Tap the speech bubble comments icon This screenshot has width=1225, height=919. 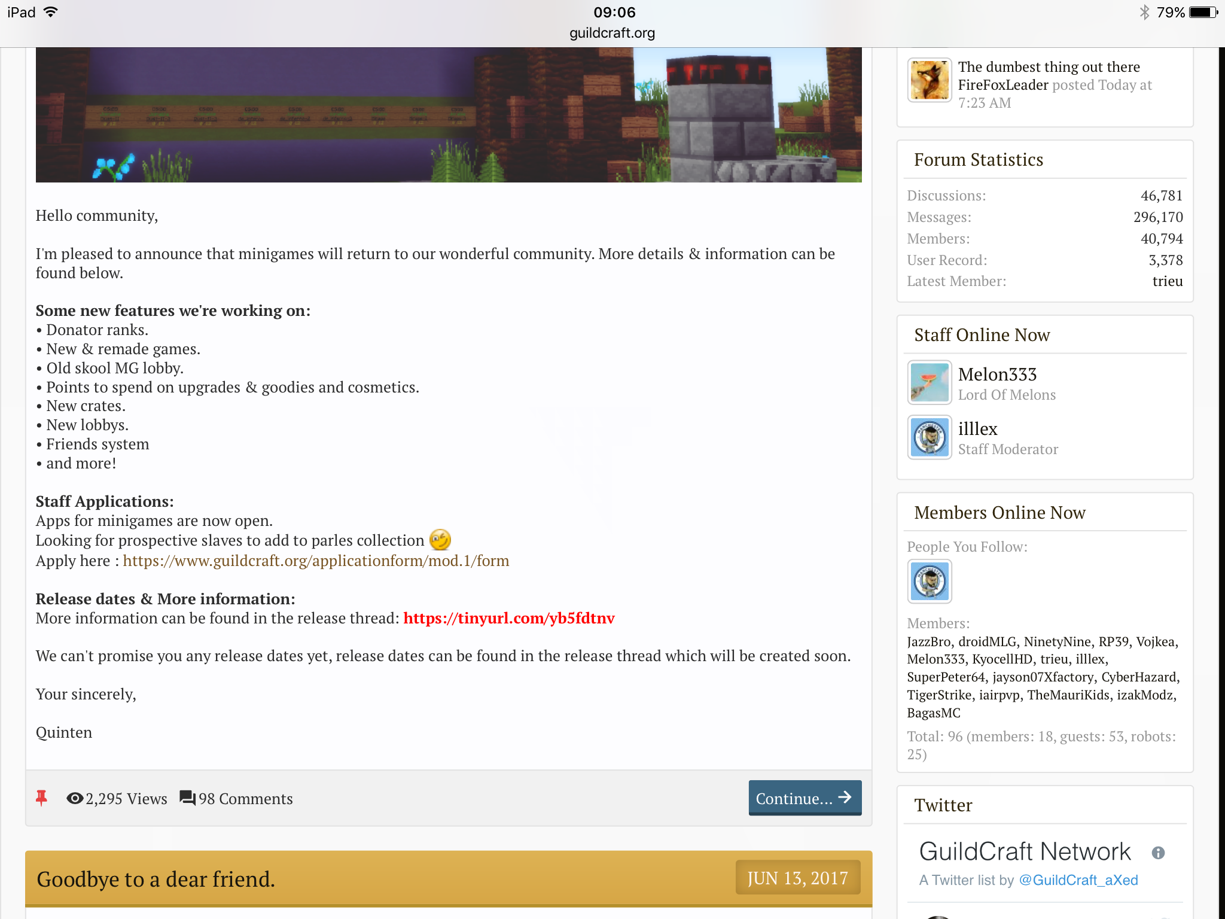click(x=188, y=798)
